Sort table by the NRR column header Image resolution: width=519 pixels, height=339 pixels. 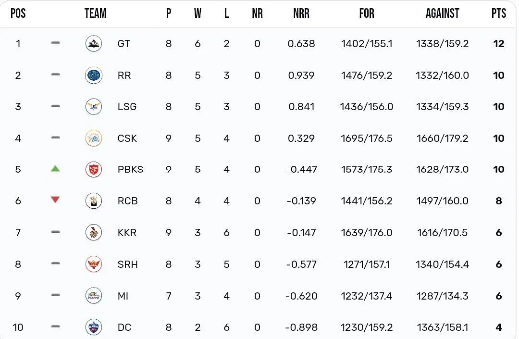(301, 13)
